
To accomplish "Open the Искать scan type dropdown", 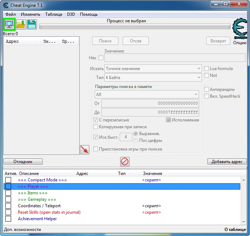I will [153, 69].
